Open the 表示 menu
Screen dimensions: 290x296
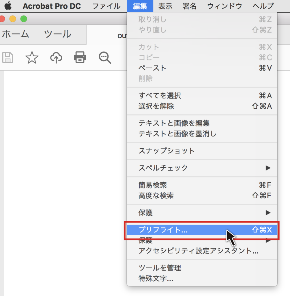pyautogui.click(x=165, y=6)
